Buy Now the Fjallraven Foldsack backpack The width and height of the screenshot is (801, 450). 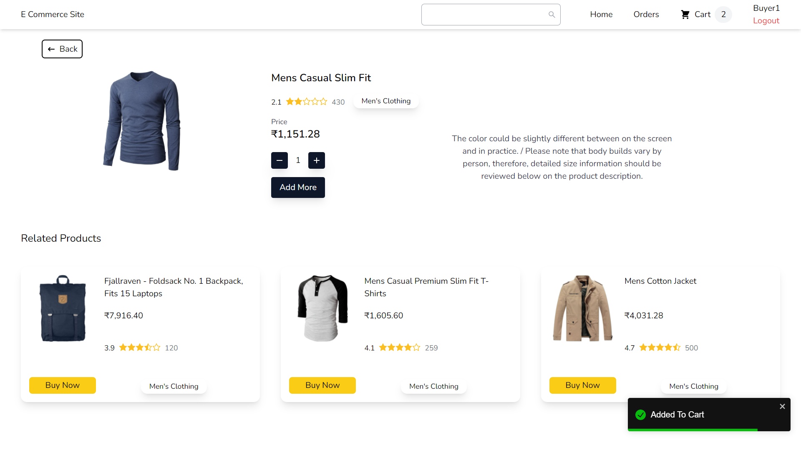point(63,385)
